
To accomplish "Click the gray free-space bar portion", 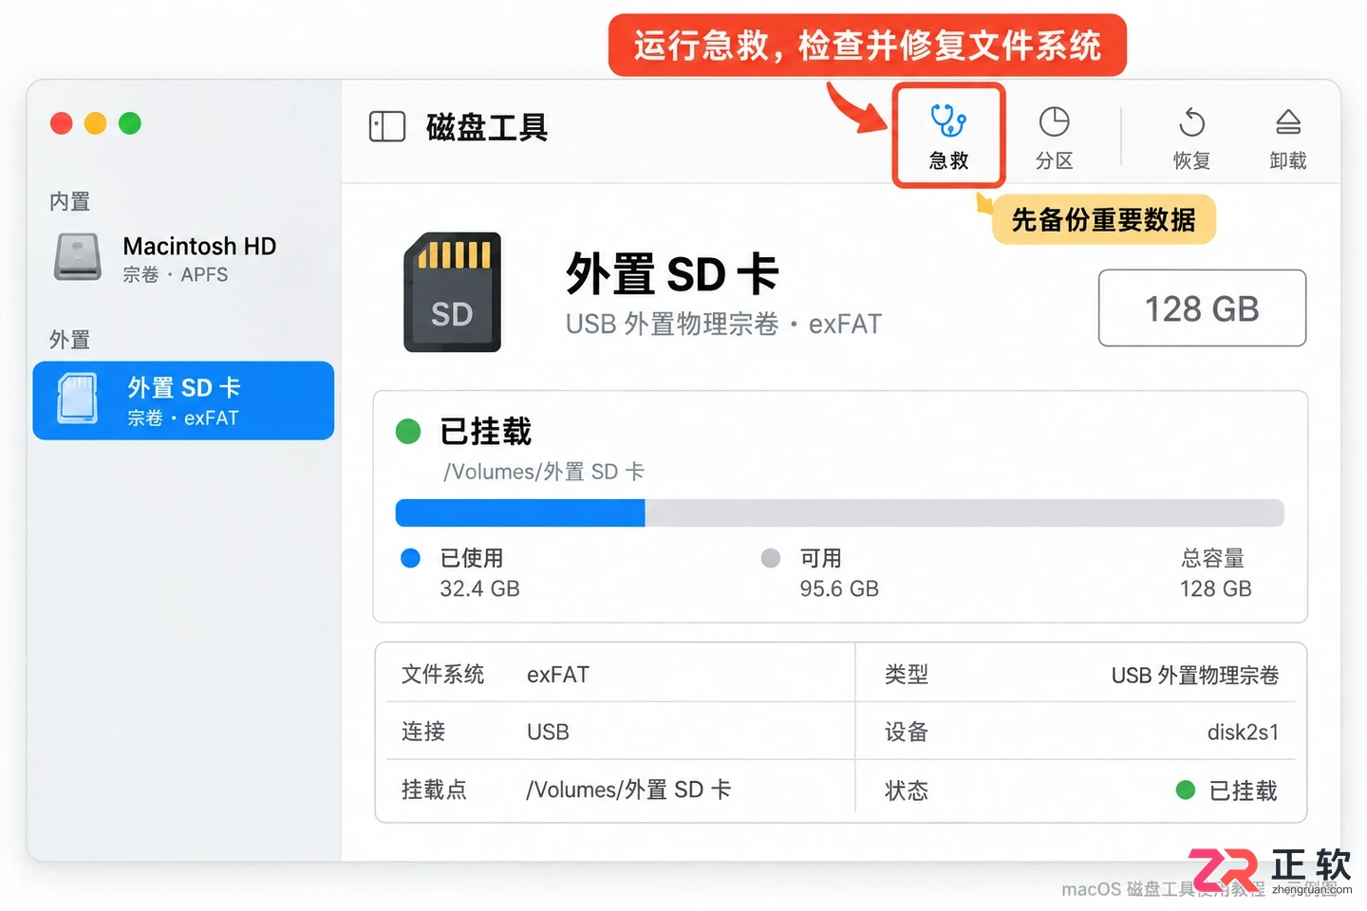I will click(964, 513).
